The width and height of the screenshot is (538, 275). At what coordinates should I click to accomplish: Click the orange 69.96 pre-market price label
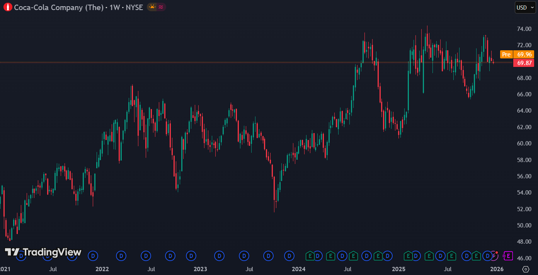[524, 55]
